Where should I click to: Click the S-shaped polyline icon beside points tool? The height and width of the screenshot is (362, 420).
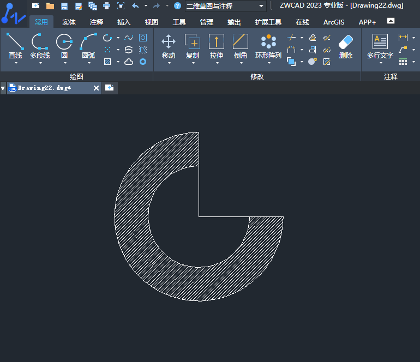click(129, 50)
